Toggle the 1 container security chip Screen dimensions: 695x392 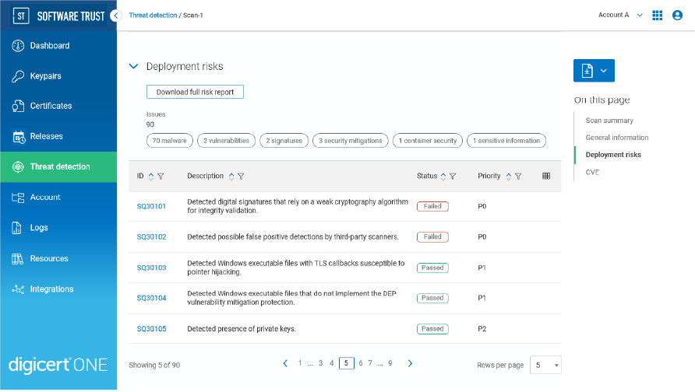[x=427, y=141]
